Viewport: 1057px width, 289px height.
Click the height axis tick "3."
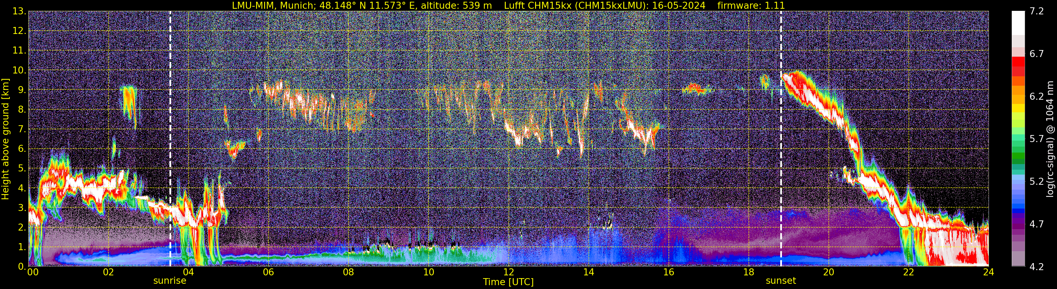point(22,208)
